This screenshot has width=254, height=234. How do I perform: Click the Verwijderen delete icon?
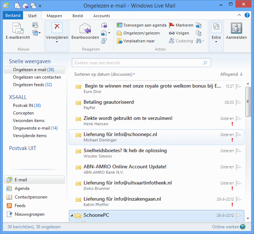57,28
